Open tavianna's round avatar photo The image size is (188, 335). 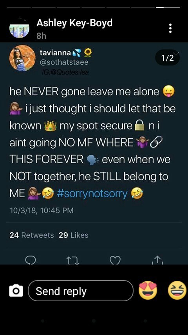pos(22,58)
